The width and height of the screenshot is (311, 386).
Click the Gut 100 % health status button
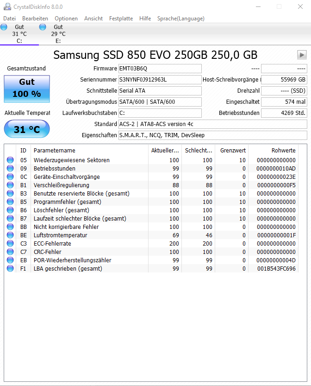point(27,89)
